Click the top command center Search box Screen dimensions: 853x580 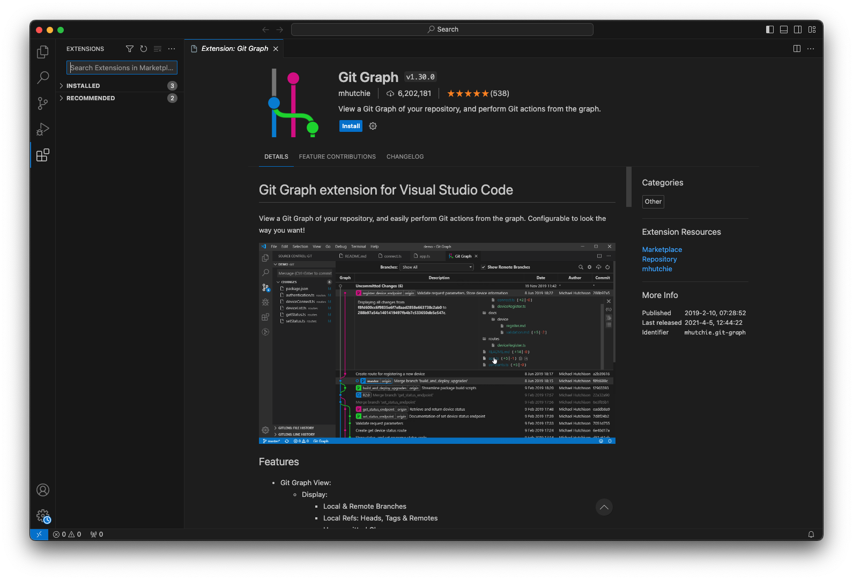coord(442,29)
